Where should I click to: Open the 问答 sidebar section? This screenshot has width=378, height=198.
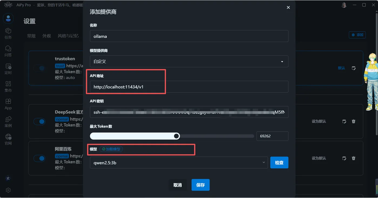tap(8, 51)
